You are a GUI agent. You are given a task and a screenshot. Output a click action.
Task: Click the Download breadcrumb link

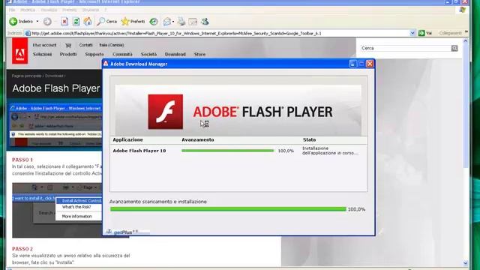tap(54, 76)
